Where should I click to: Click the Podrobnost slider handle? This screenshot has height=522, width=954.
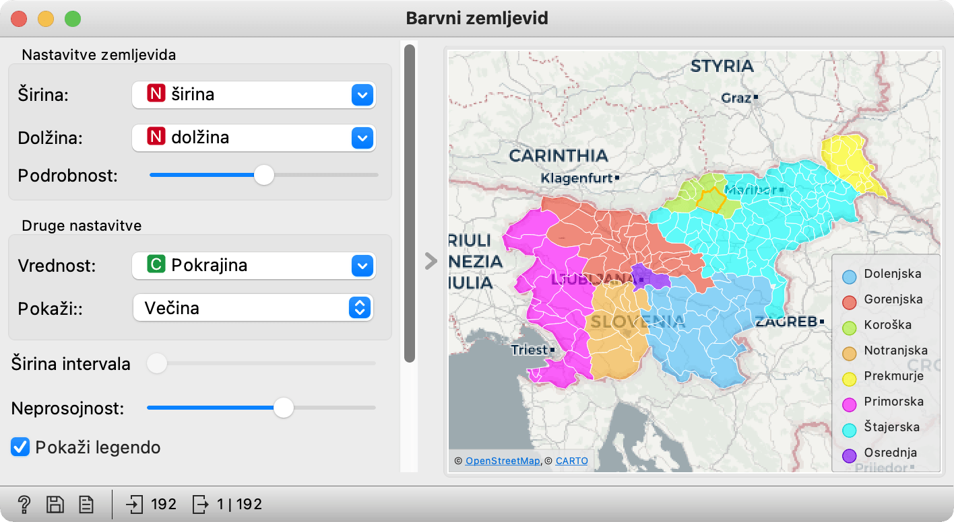click(264, 175)
